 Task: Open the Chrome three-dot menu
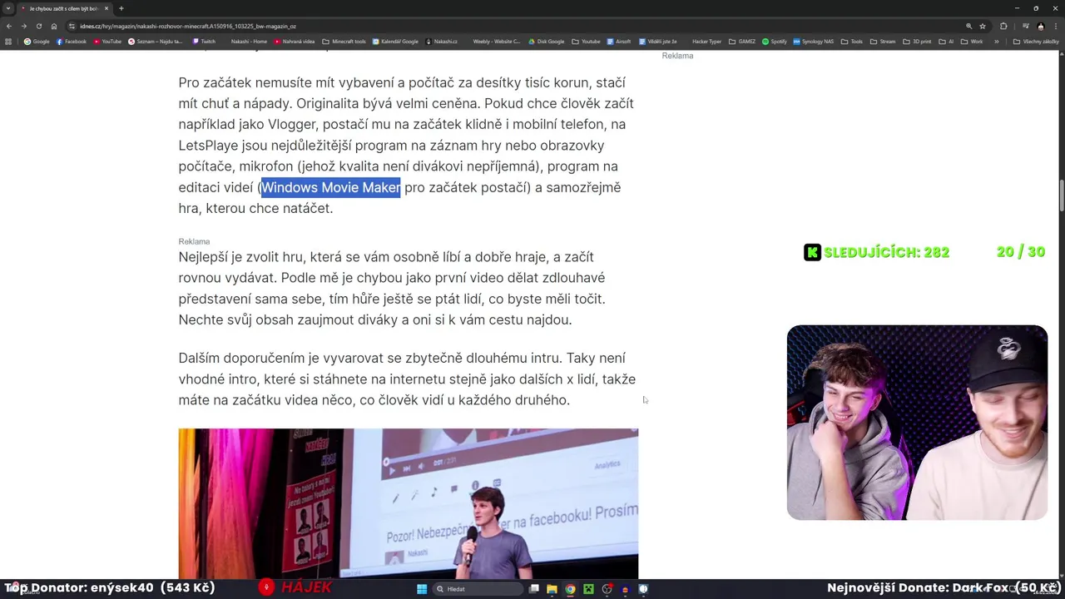(x=1055, y=26)
